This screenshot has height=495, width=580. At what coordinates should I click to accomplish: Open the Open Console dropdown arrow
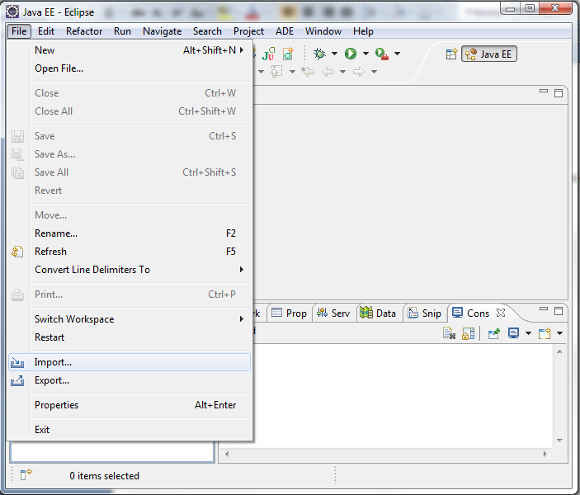click(x=560, y=333)
